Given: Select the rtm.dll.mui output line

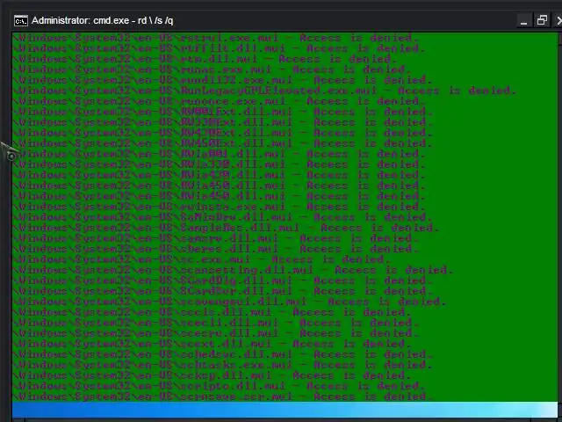Looking at the screenshot, I should (x=205, y=59).
